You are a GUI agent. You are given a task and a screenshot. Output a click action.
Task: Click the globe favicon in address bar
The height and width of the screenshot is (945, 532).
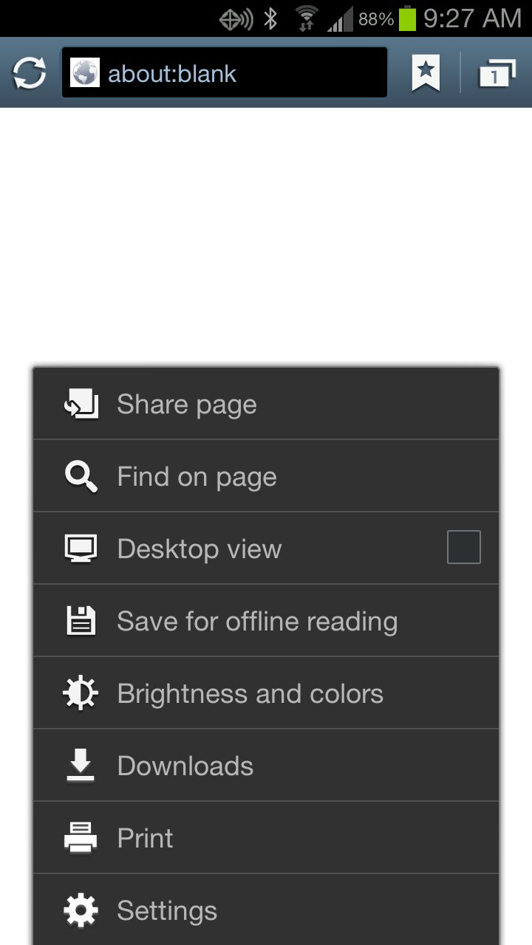click(85, 73)
